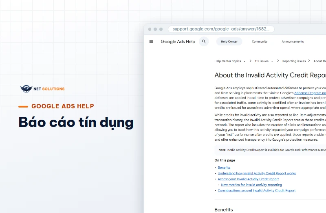This screenshot has height=213, width=326.
Task: Click the GOOGLE ADS HELP orange caption
Action: click(x=63, y=106)
